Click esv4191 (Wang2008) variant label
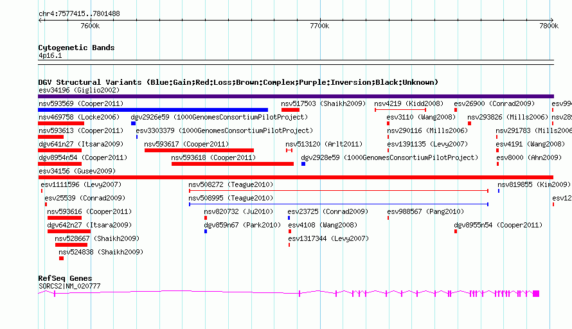The height and width of the screenshot is (329, 572). point(530,144)
